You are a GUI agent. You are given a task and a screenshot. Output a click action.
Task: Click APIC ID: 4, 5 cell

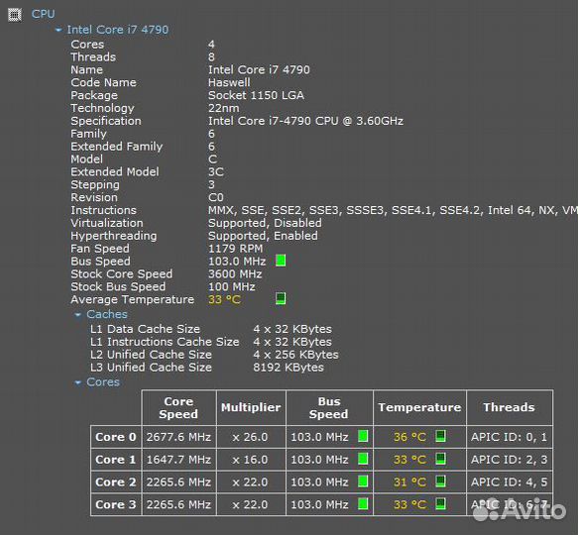pos(509,481)
